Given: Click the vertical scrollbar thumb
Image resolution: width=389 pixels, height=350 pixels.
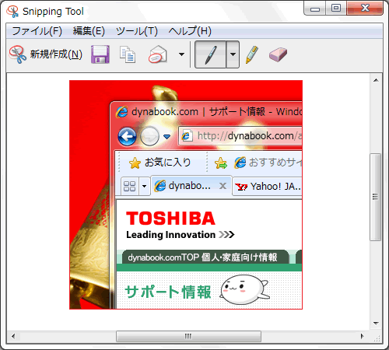Looking at the screenshot, I should 375,197.
